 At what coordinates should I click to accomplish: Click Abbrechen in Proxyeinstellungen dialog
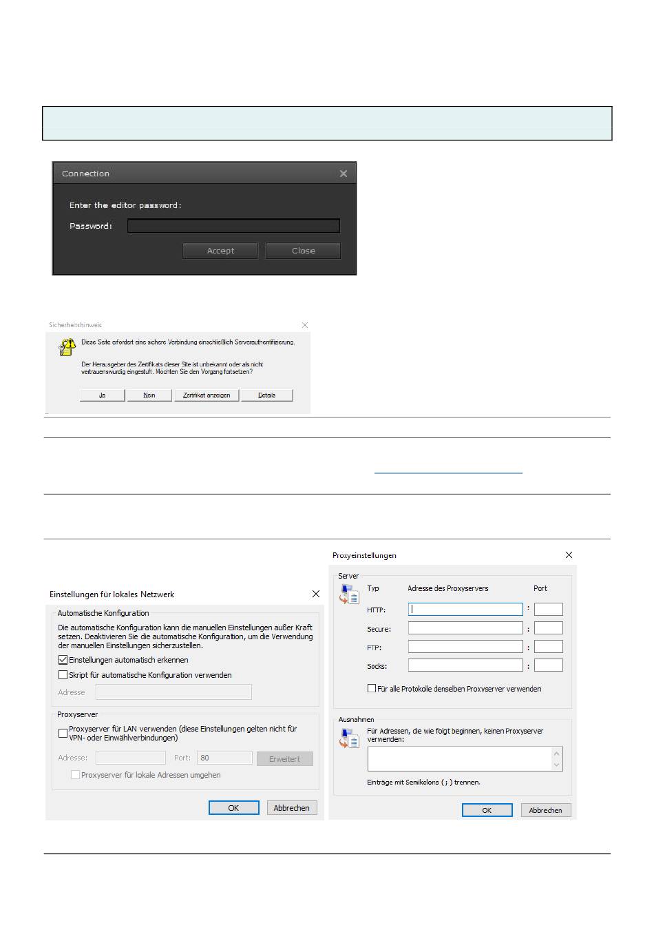546,810
